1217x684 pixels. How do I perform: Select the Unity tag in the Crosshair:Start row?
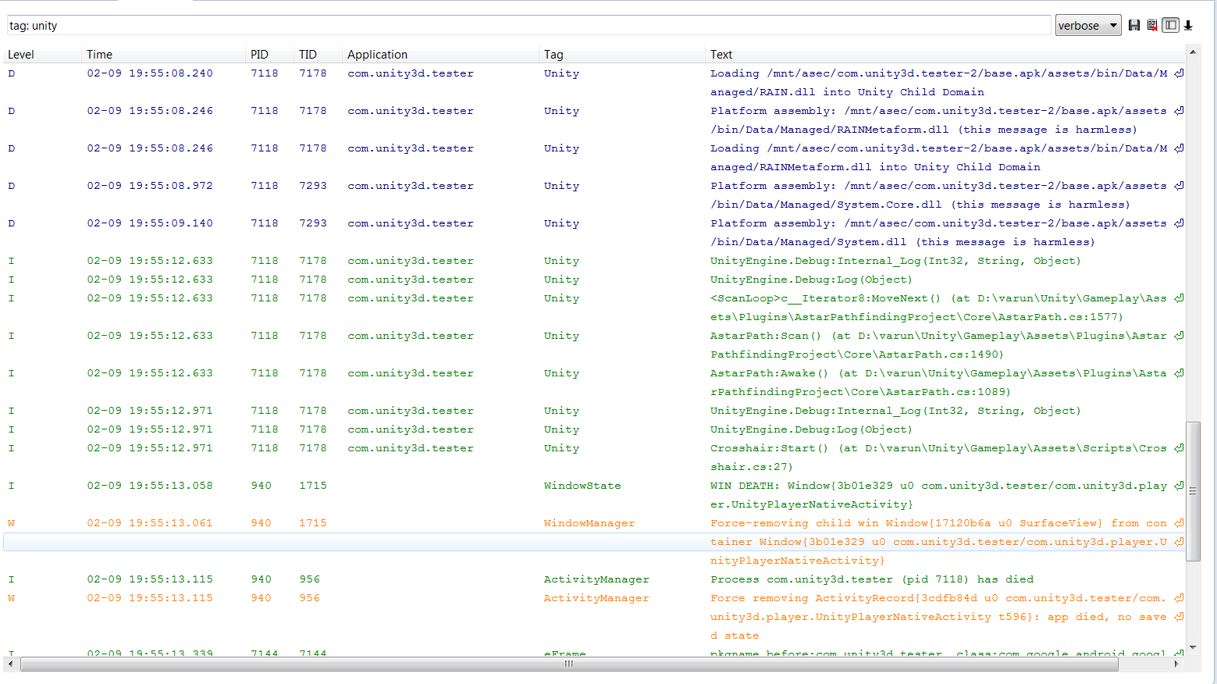click(561, 448)
